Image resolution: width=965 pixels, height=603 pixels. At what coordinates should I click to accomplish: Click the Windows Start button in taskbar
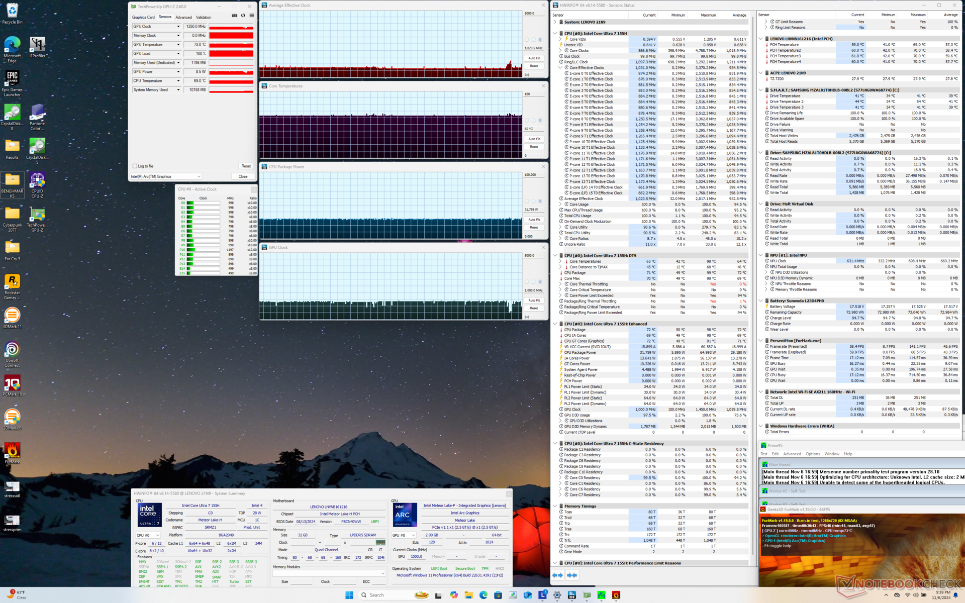[x=349, y=595]
